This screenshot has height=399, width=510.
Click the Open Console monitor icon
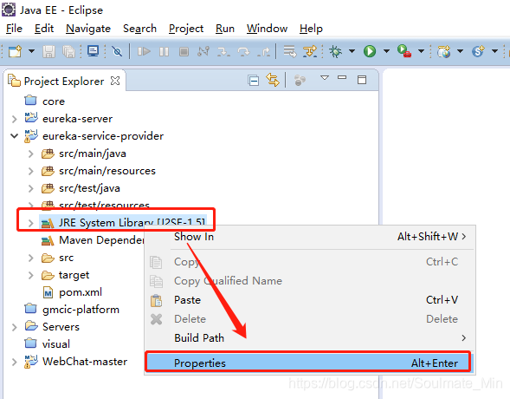tap(93, 51)
